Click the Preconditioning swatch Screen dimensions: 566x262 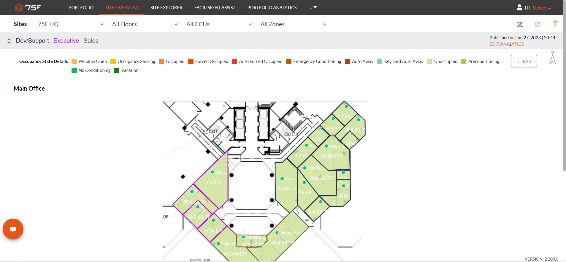tap(464, 61)
